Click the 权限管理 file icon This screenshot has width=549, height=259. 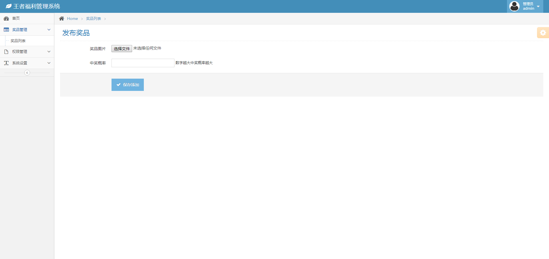(6, 52)
